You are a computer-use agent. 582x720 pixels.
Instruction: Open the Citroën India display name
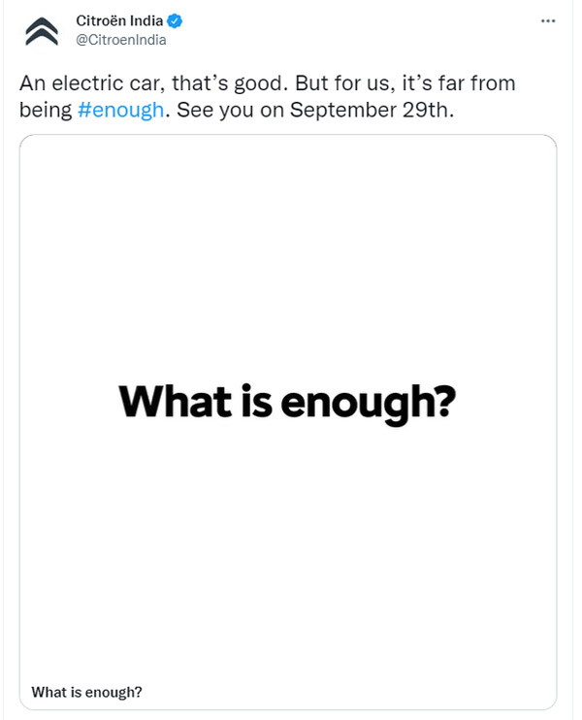pos(120,21)
